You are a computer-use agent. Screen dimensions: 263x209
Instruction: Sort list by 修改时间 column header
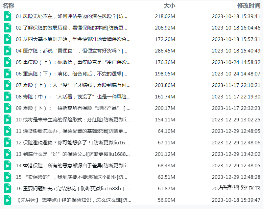(249, 6)
